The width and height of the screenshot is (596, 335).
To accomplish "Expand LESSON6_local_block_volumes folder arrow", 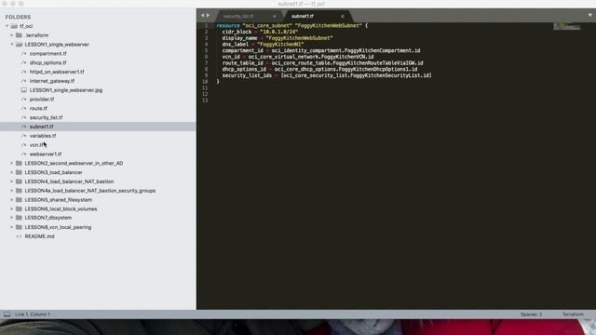I will pos(12,208).
